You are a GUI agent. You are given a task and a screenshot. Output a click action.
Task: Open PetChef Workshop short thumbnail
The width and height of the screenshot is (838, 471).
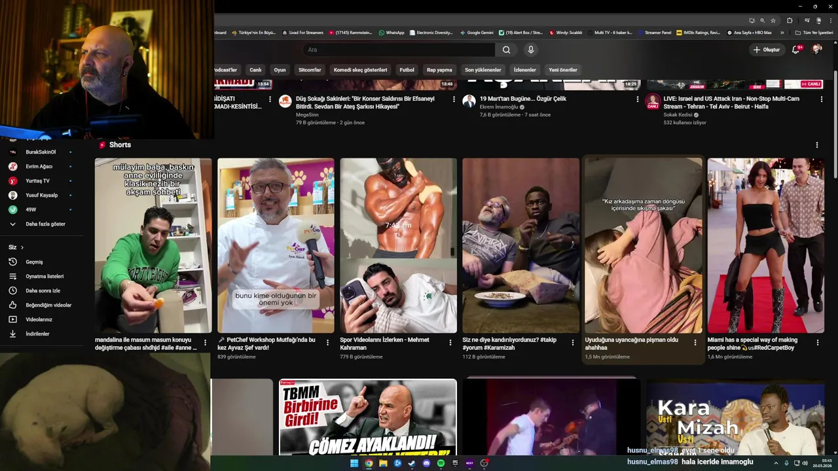tap(276, 245)
